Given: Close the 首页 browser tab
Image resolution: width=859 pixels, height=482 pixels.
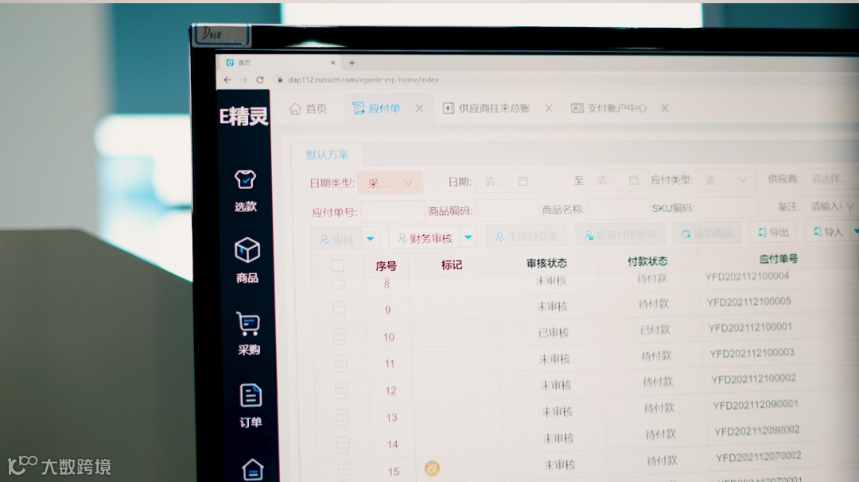Looking at the screenshot, I should [x=332, y=63].
